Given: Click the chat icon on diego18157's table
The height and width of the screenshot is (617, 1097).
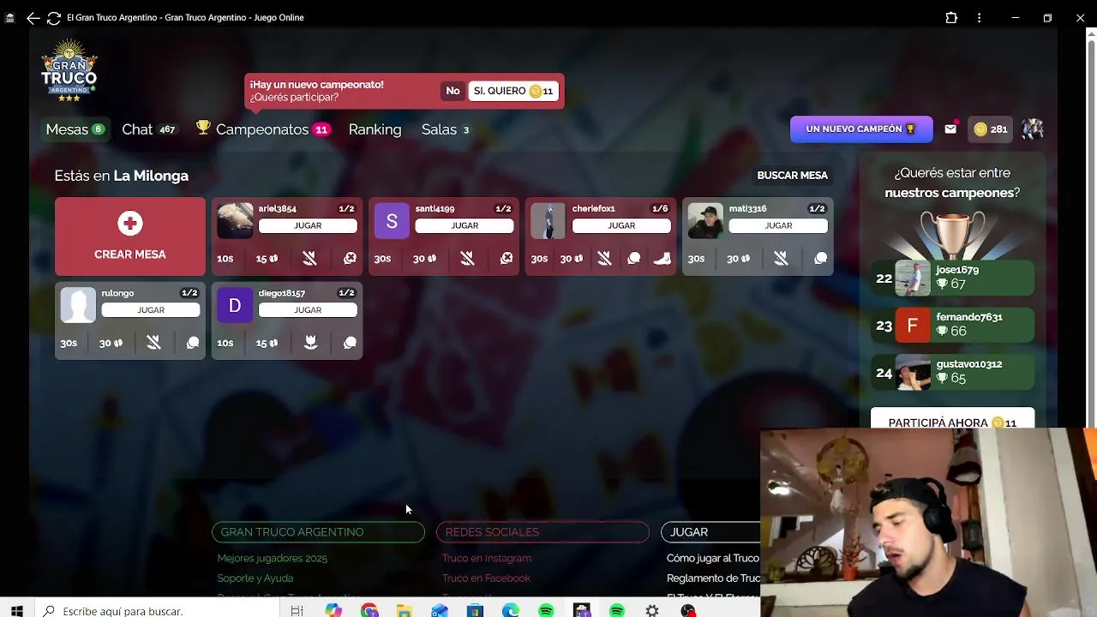Looking at the screenshot, I should [350, 343].
